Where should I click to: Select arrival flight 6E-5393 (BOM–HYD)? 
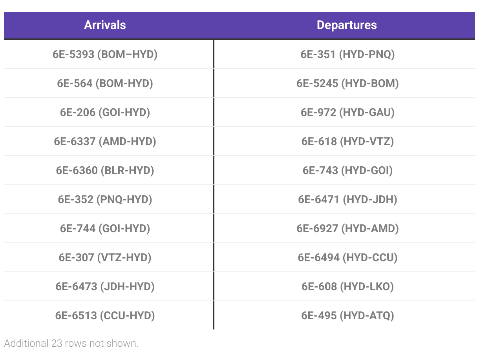105,54
